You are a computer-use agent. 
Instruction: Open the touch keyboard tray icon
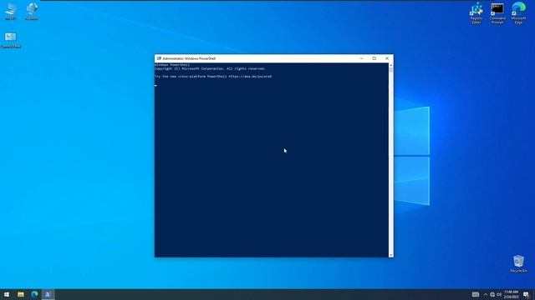[476, 294]
